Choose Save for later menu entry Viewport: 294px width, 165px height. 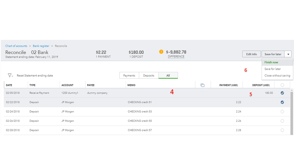pos(277,69)
